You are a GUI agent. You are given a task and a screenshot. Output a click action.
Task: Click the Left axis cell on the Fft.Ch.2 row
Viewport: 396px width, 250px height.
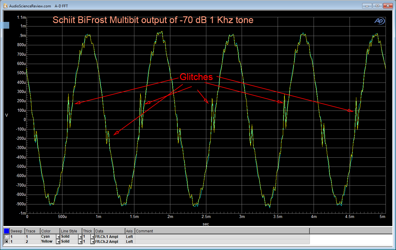click(130, 241)
